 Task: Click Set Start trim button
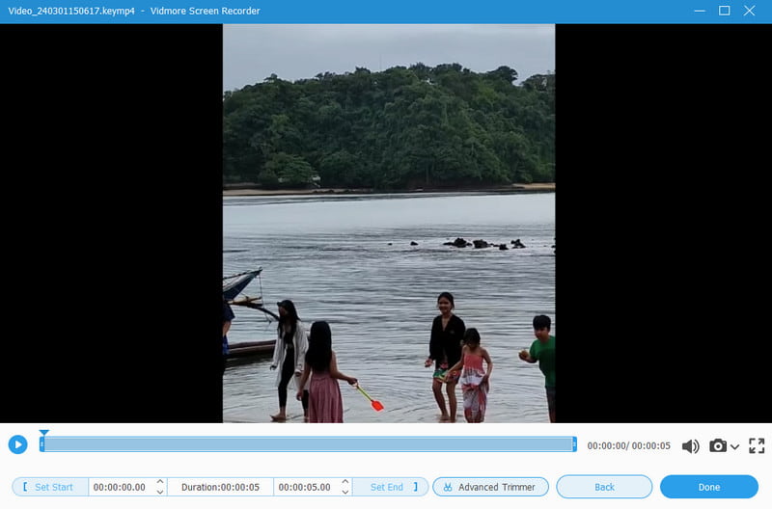pos(50,487)
